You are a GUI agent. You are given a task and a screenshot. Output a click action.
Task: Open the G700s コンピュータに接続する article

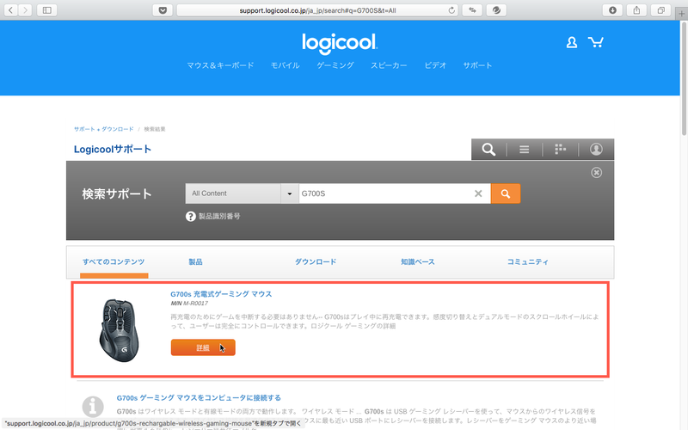pyautogui.click(x=199, y=398)
